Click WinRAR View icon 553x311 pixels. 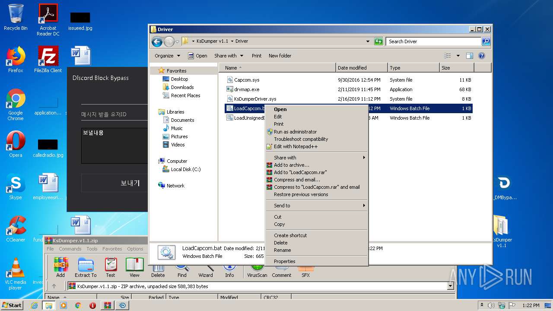[134, 267]
